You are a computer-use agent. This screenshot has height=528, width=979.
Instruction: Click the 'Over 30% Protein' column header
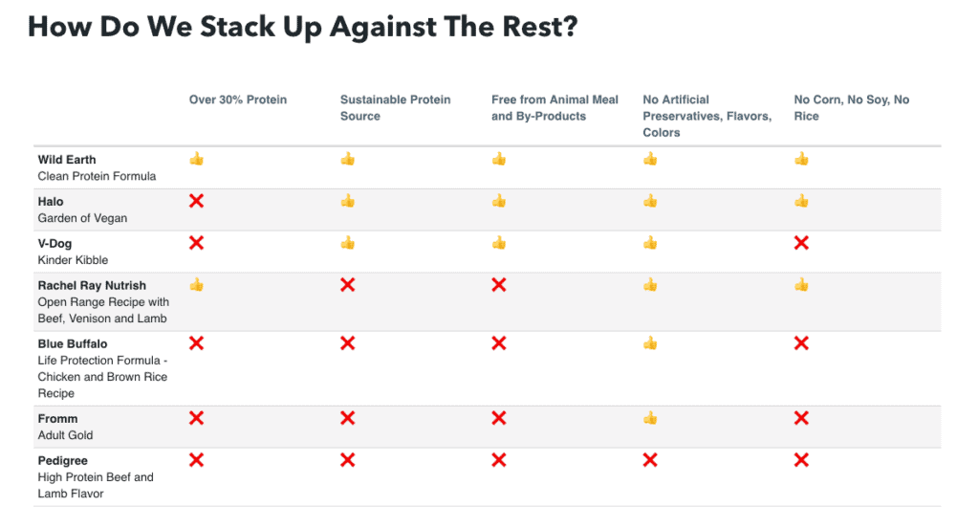(238, 99)
